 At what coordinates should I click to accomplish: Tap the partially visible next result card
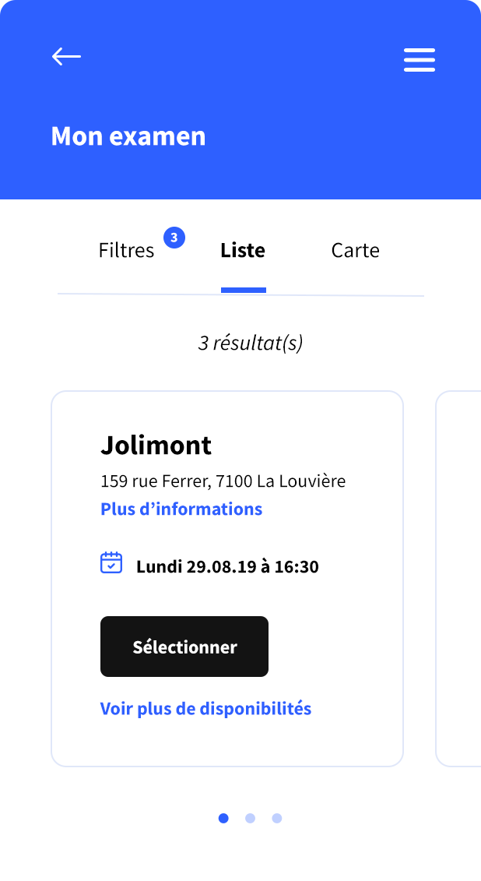[x=459, y=578]
